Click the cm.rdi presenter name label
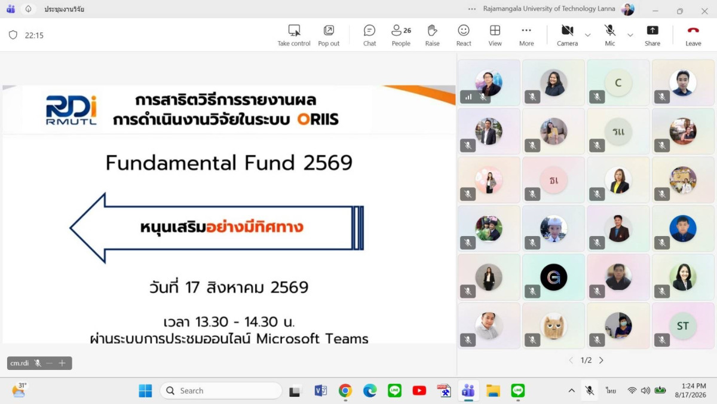This screenshot has width=717, height=404. (20, 363)
